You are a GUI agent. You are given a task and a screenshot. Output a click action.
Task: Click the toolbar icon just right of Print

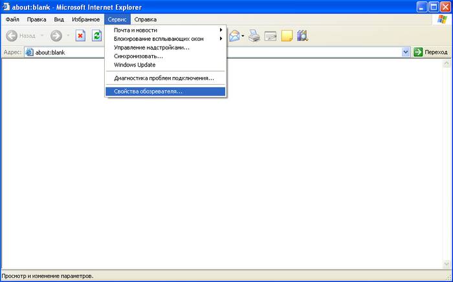[x=271, y=36]
